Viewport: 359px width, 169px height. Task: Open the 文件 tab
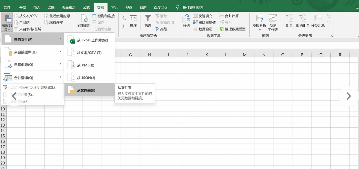pos(7,7)
